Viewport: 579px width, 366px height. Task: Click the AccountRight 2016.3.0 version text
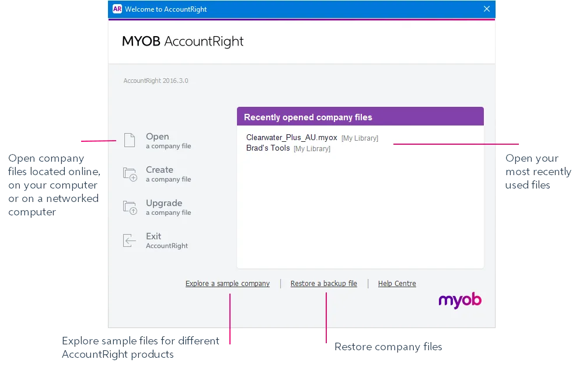(156, 81)
